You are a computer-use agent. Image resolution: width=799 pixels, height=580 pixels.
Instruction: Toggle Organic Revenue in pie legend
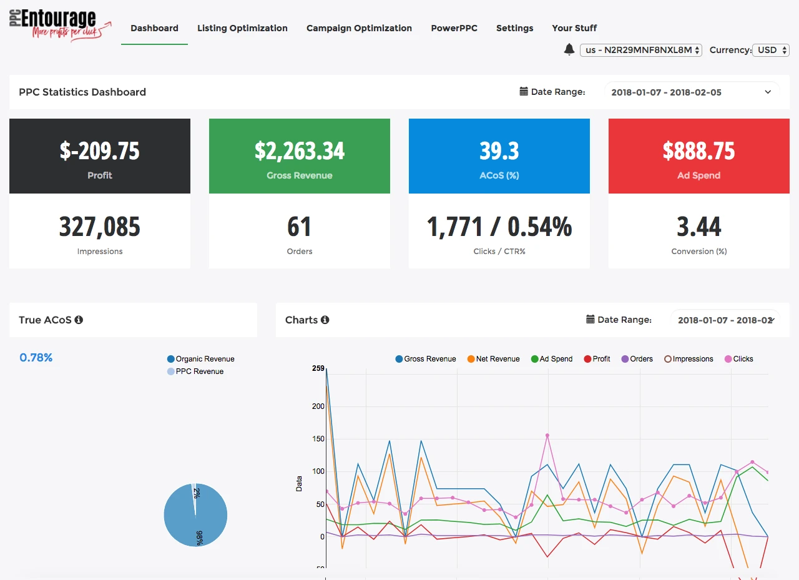pyautogui.click(x=200, y=359)
